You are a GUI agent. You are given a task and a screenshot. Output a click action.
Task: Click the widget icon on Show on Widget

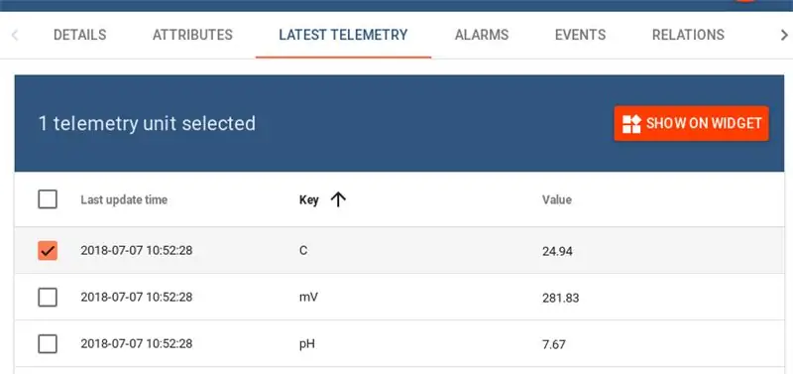pos(631,124)
